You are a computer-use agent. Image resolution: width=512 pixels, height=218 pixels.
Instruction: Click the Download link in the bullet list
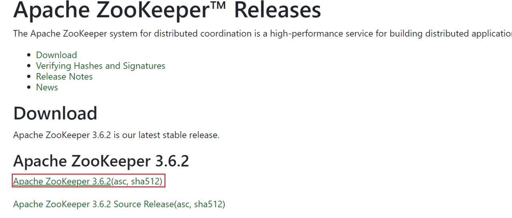56,55
